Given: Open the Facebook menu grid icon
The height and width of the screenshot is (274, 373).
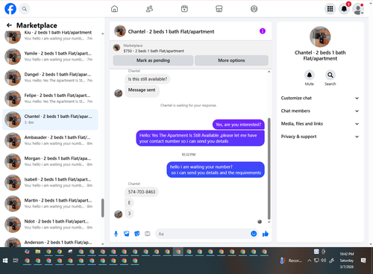Looking at the screenshot, I should point(330,9).
